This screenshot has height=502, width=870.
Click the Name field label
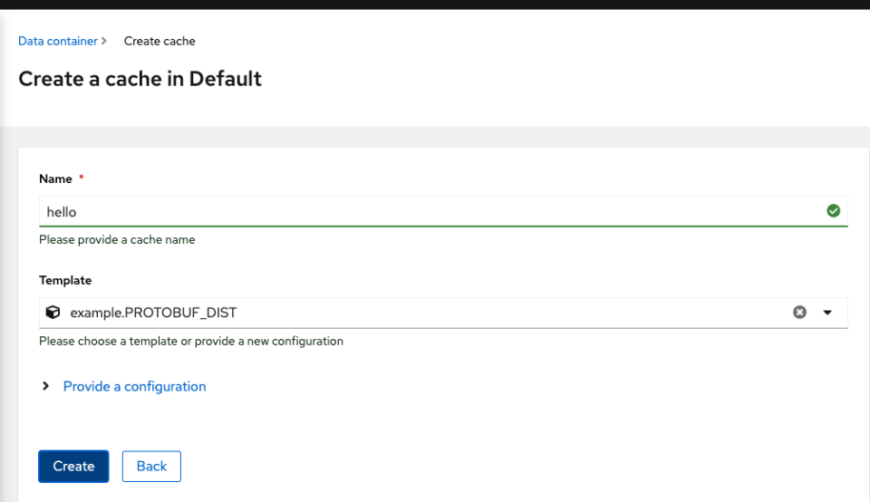pyautogui.click(x=55, y=179)
